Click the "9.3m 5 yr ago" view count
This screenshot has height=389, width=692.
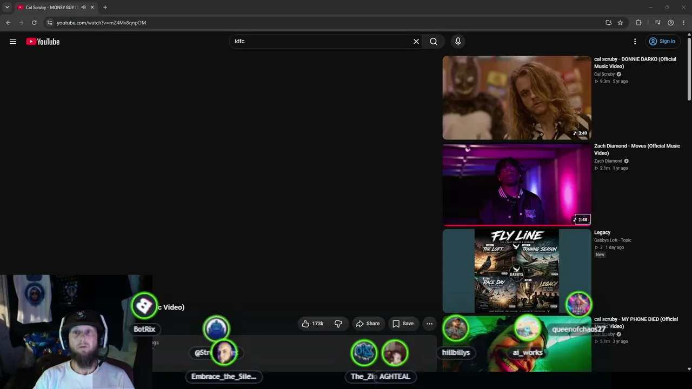(x=611, y=82)
